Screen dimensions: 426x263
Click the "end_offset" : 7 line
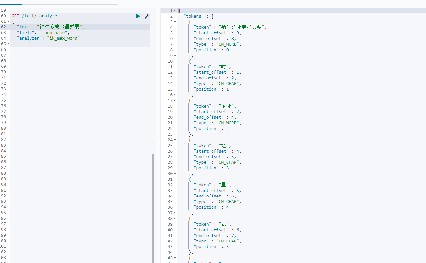click(215, 236)
